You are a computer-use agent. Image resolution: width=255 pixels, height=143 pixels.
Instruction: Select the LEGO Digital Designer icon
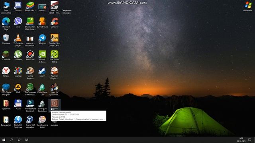coord(6,89)
